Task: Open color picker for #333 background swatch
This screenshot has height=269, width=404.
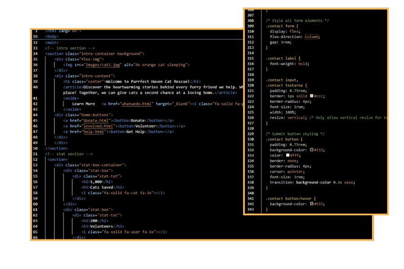Action: [312, 150]
